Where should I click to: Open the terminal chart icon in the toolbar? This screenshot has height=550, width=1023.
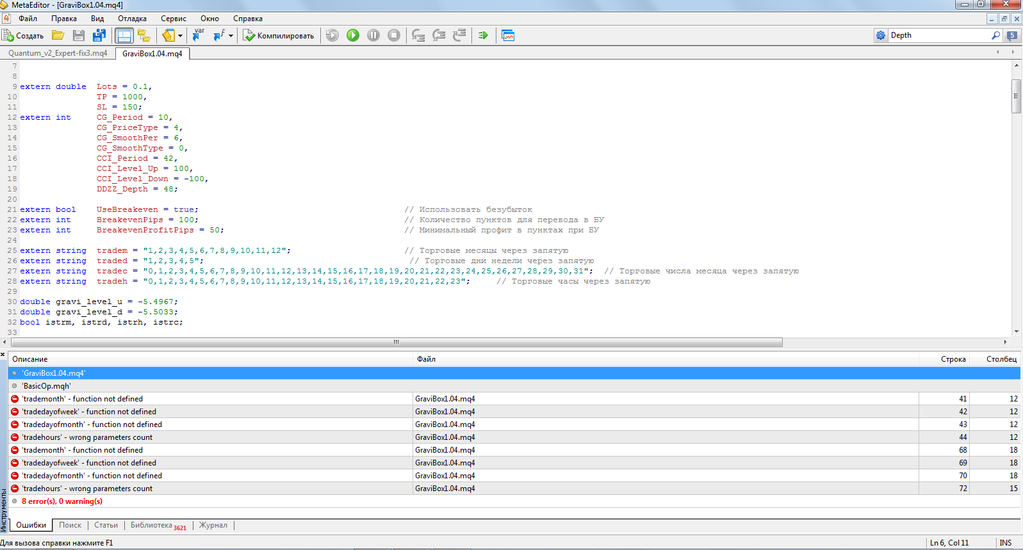point(508,35)
